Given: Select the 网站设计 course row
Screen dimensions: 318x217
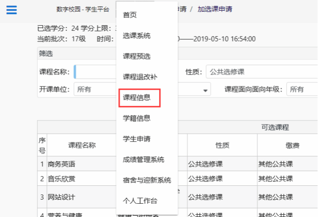Looking at the screenshot, I should [x=62, y=197].
